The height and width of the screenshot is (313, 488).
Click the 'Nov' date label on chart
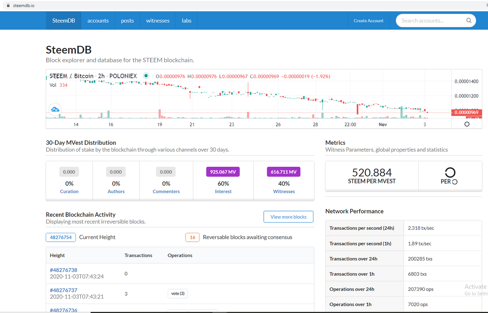tap(383, 124)
